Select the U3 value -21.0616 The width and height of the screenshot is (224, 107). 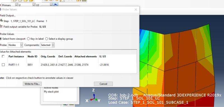(104, 65)
